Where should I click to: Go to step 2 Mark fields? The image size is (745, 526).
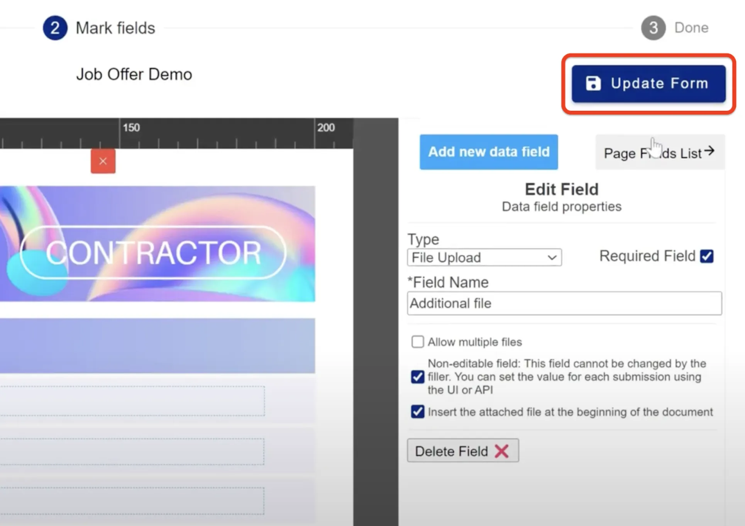pos(99,28)
